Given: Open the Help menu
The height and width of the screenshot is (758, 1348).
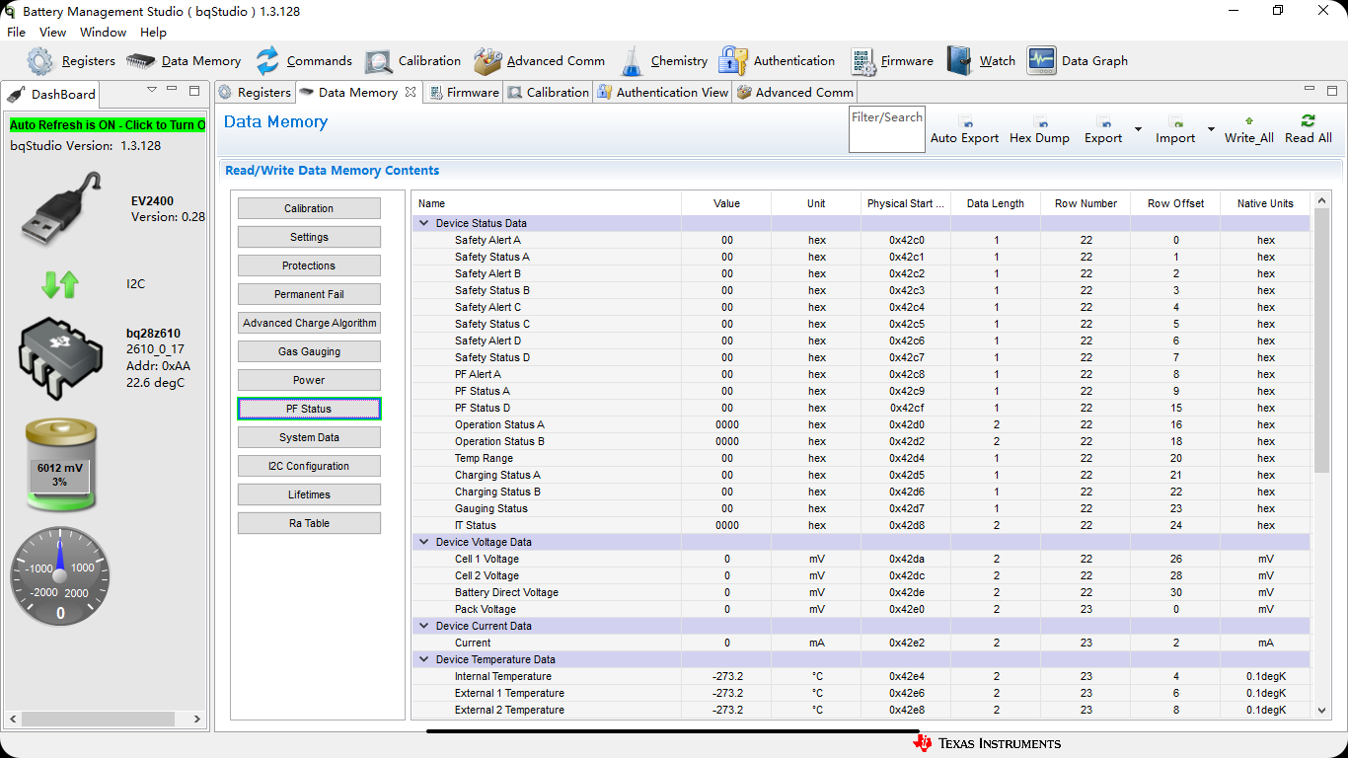Looking at the screenshot, I should coord(153,33).
